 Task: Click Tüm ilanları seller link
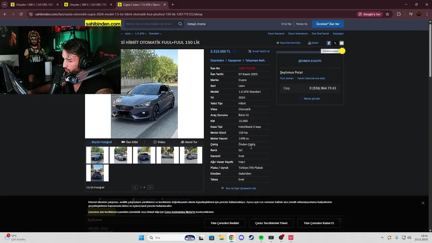point(287,78)
